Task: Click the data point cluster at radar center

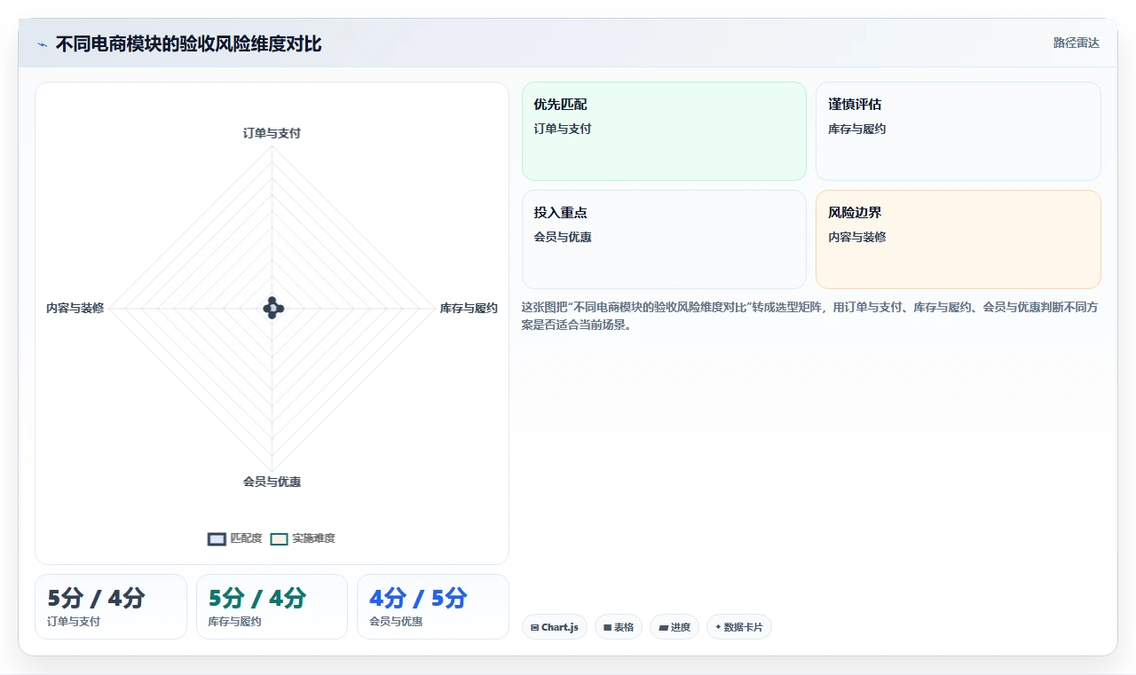Action: pyautogui.click(x=272, y=308)
